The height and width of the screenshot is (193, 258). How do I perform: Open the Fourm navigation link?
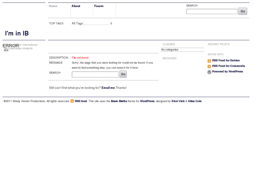(x=99, y=6)
